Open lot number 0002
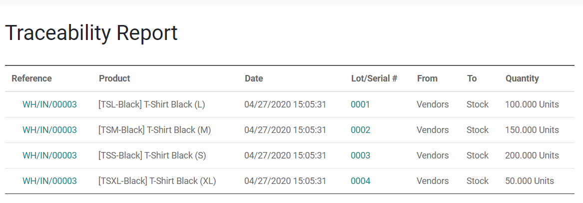Viewport: 583px width, 203px height. [360, 130]
